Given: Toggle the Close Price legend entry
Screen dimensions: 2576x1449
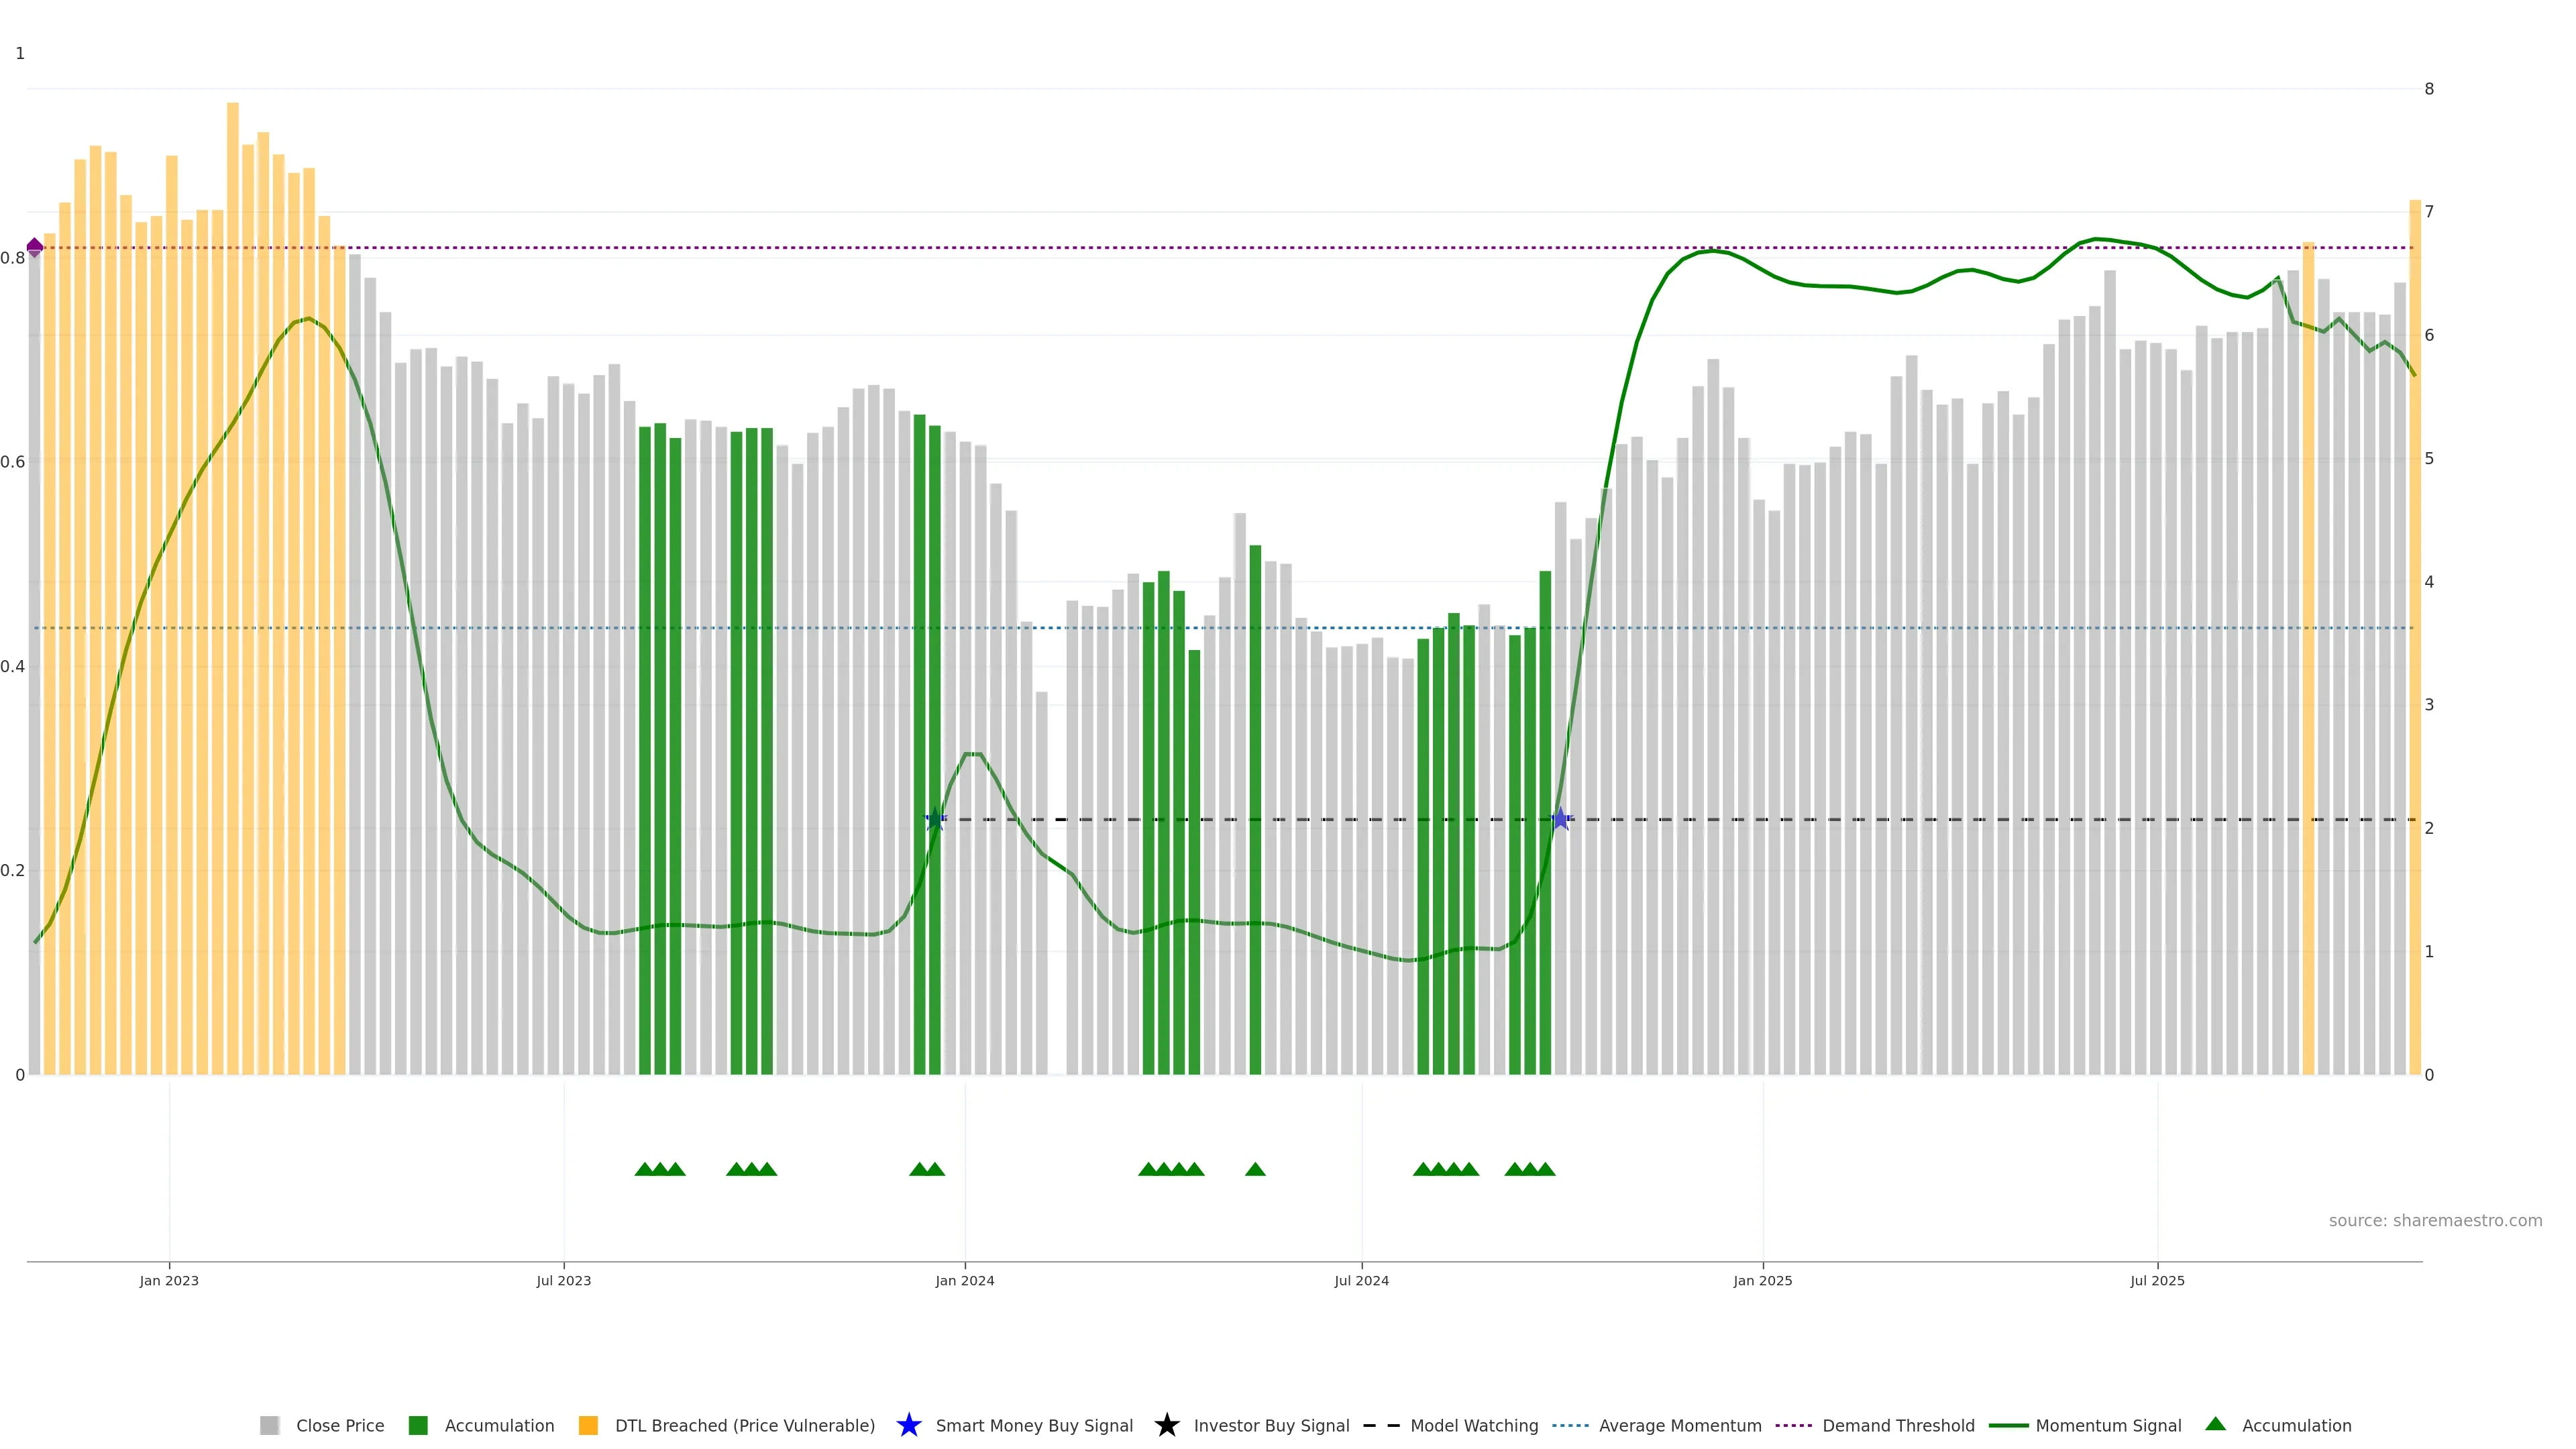Looking at the screenshot, I should 339,1425.
